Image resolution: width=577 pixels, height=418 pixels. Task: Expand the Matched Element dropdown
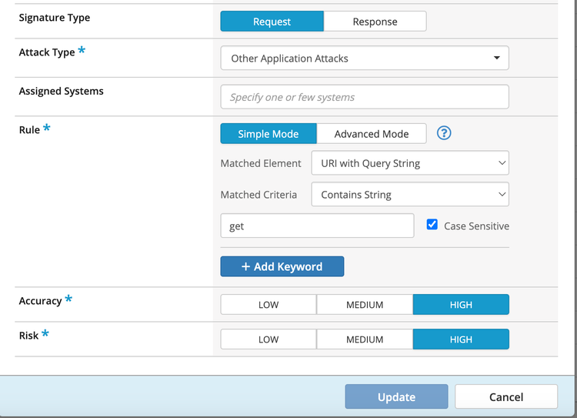click(409, 163)
